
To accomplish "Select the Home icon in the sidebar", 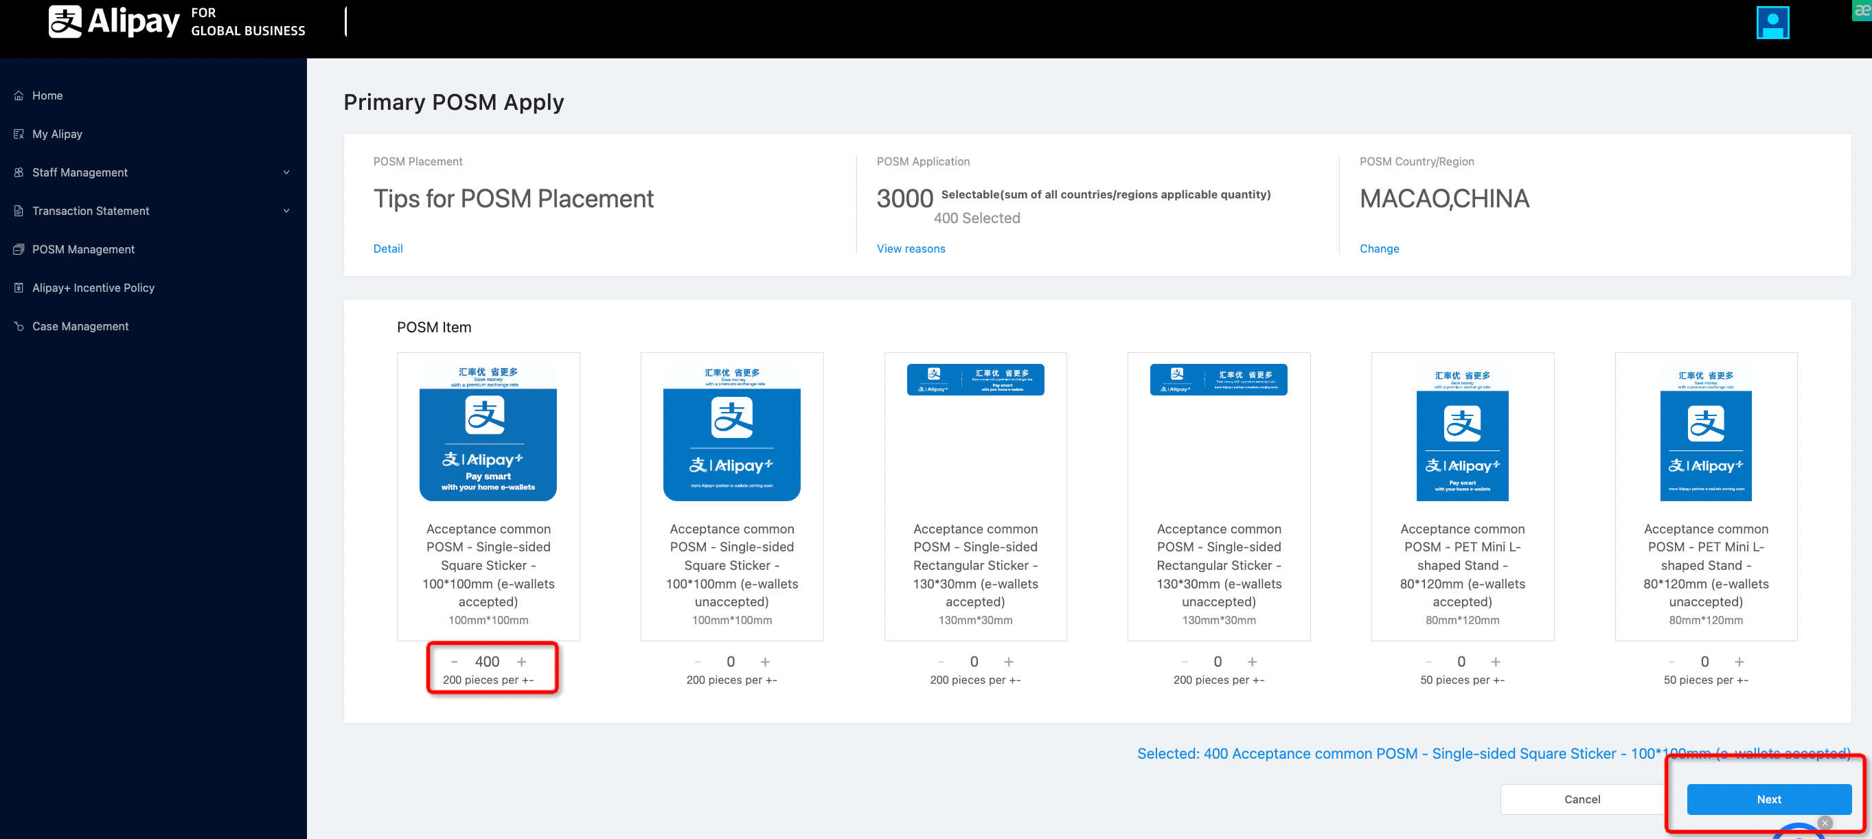I will (x=18, y=95).
